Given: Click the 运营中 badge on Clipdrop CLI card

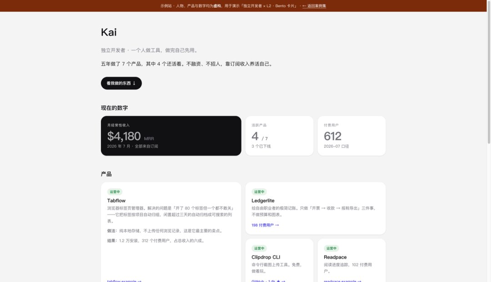Looking at the screenshot, I should 259,248.
